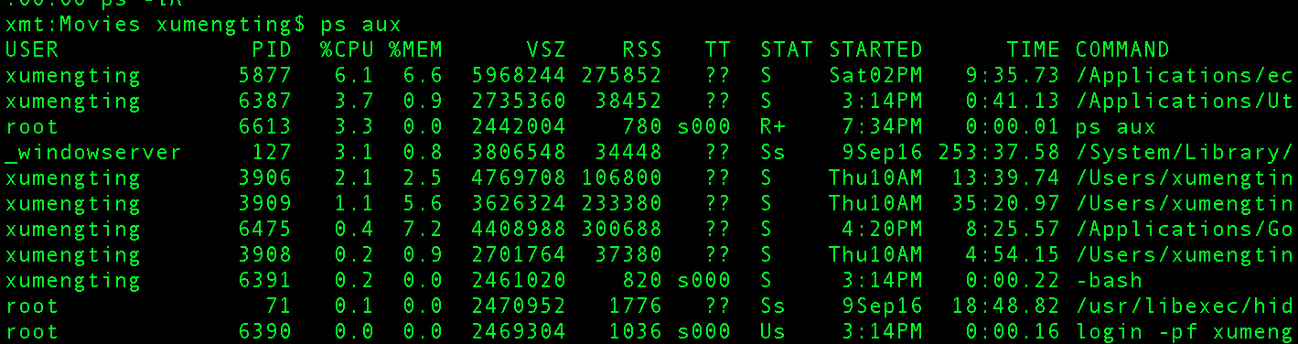Viewport: 1298px width, 344px height.
Task: Click the %MEM column header
Action: (415, 49)
